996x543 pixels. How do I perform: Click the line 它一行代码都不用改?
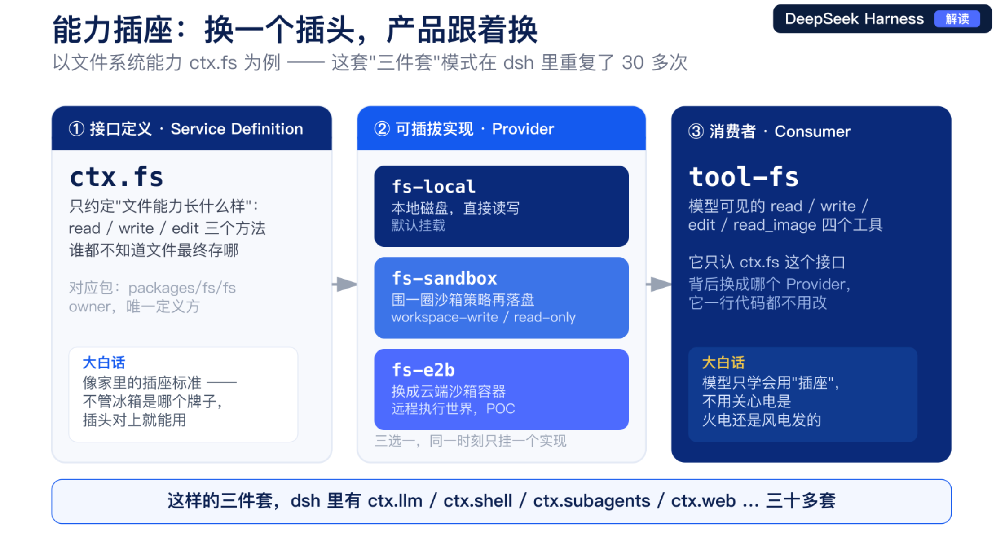[758, 303]
